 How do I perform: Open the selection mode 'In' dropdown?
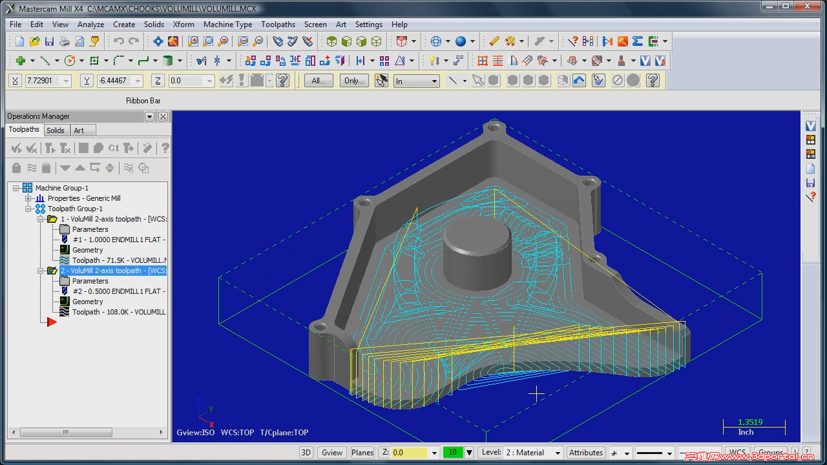[x=435, y=81]
